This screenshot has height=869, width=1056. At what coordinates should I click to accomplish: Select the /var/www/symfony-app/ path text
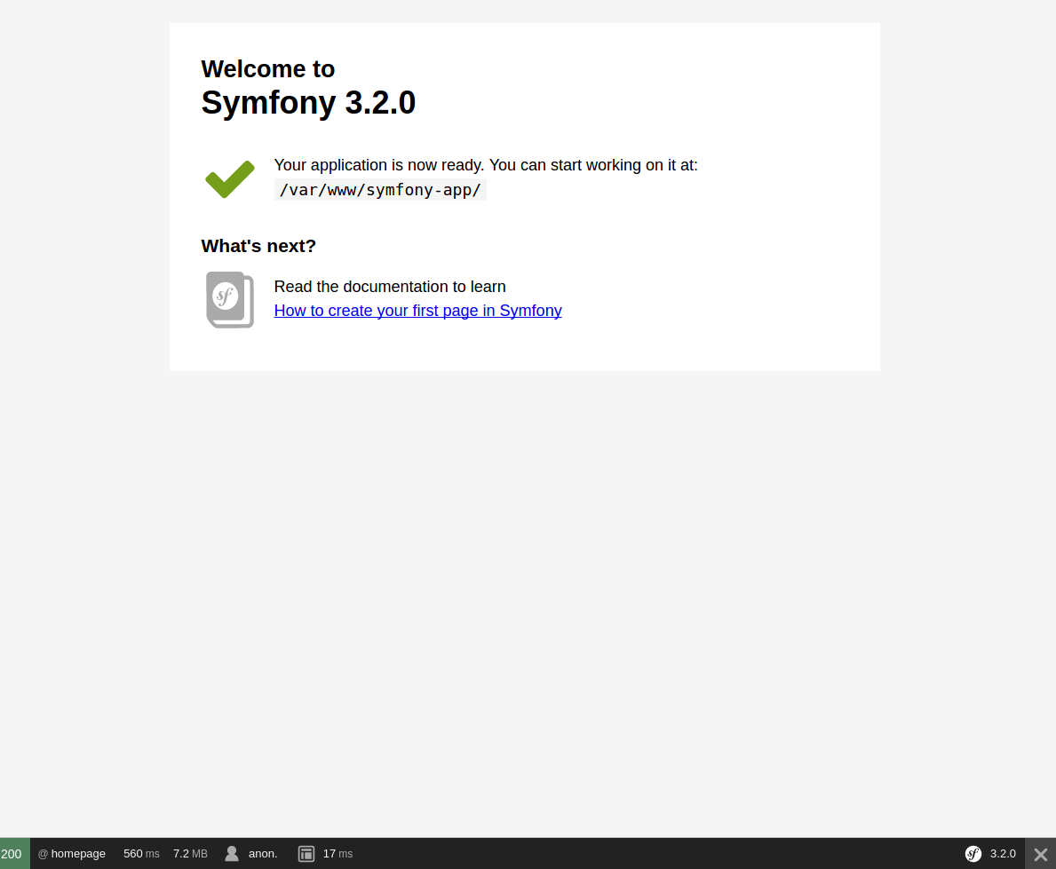[380, 190]
